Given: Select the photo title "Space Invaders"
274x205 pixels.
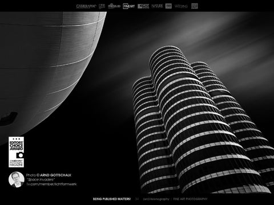Looking at the screenshot, I should pos(41,179).
